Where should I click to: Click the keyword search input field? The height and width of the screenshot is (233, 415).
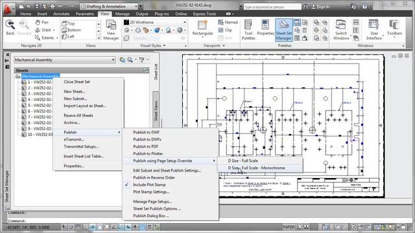(x=272, y=6)
